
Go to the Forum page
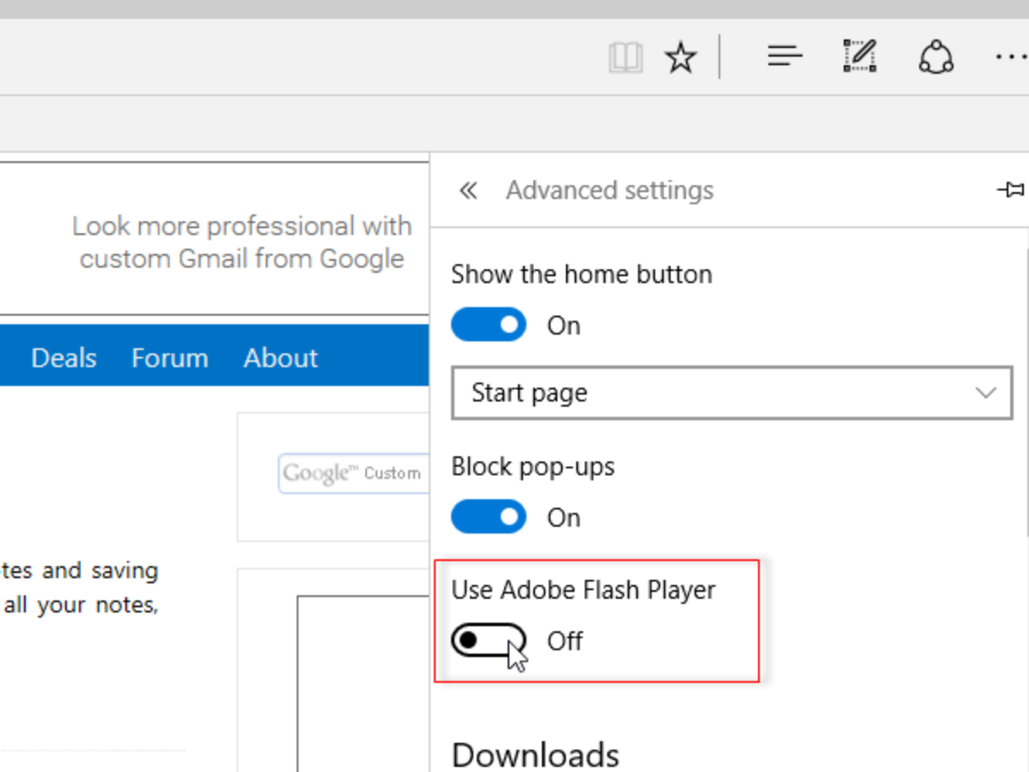(170, 358)
